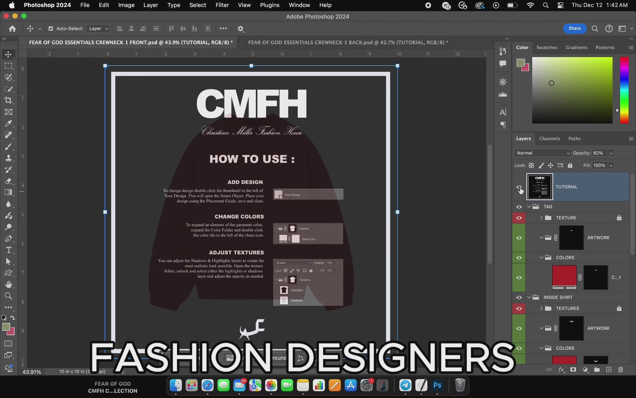Click the zoom percentage field 43.91%
This screenshot has width=636, height=398.
[x=32, y=372]
